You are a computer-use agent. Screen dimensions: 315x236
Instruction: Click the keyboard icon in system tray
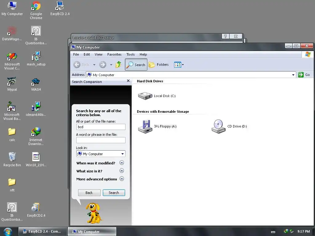click(273, 232)
